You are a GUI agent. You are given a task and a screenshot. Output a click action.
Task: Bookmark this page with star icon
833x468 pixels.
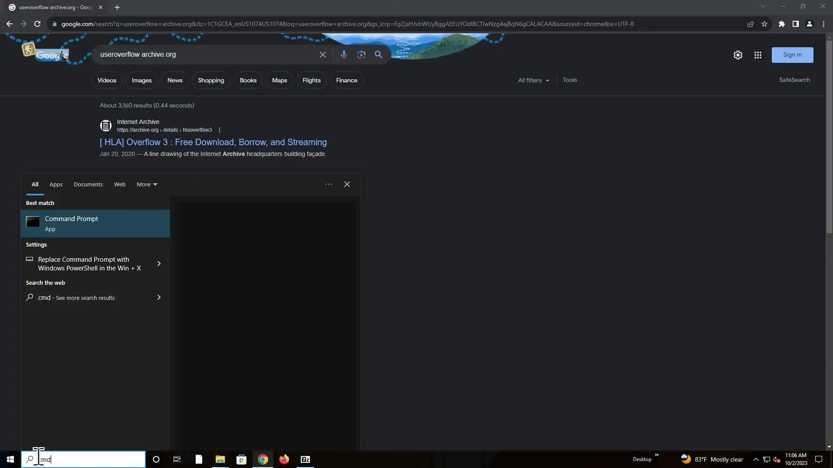pos(764,24)
